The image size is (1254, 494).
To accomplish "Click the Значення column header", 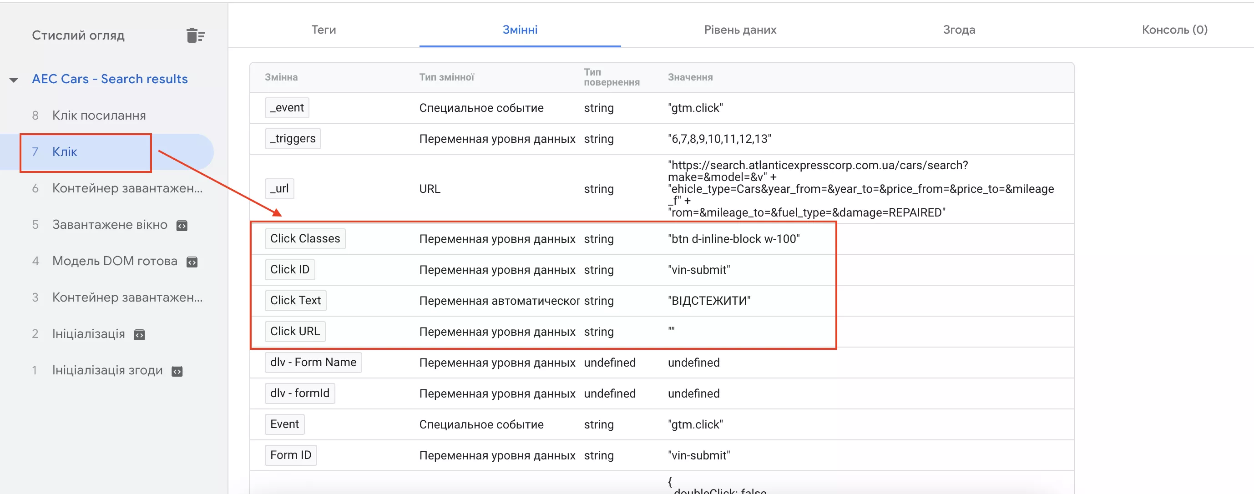I will 690,77.
